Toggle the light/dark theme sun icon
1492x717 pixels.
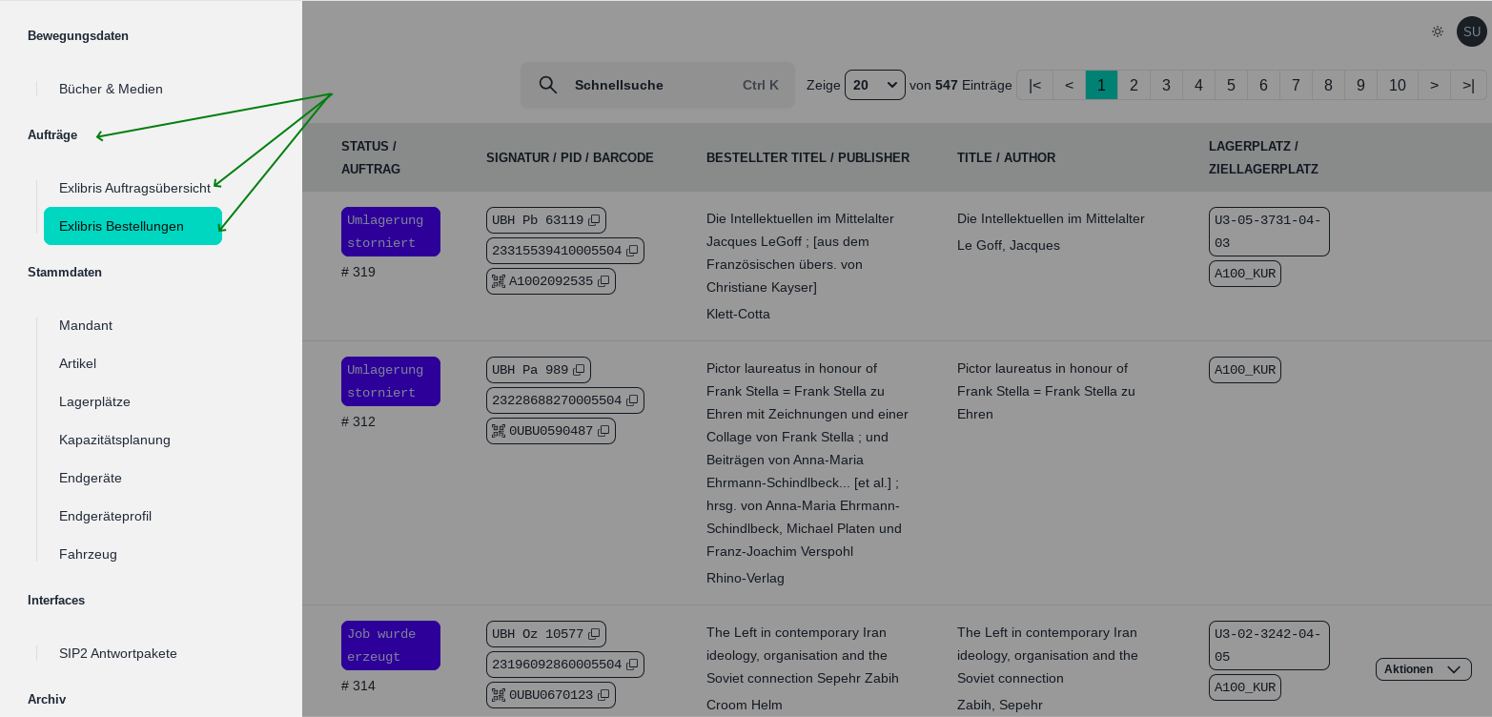pyautogui.click(x=1438, y=31)
